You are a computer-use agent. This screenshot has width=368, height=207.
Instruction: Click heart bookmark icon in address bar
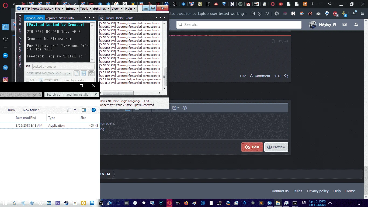click(267, 13)
